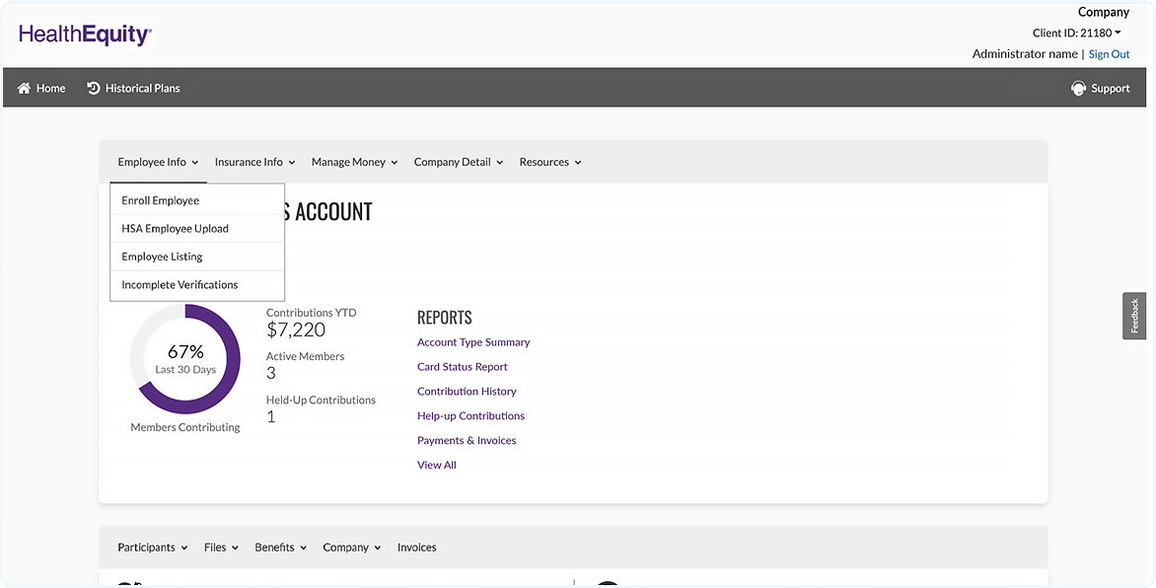
Task: Click the Sign Out link
Action: click(x=1109, y=54)
